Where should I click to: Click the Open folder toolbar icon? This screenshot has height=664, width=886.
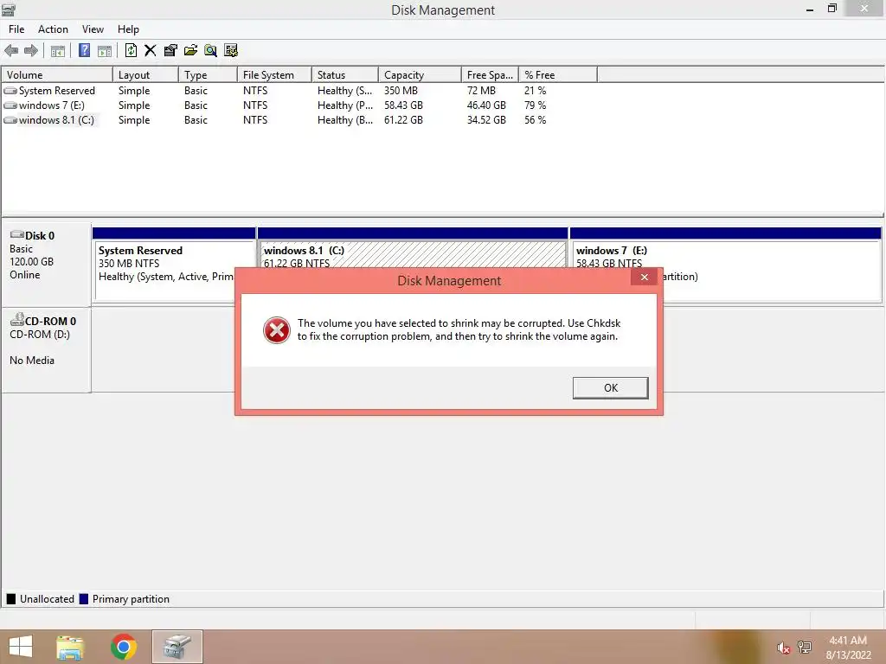[x=190, y=51]
